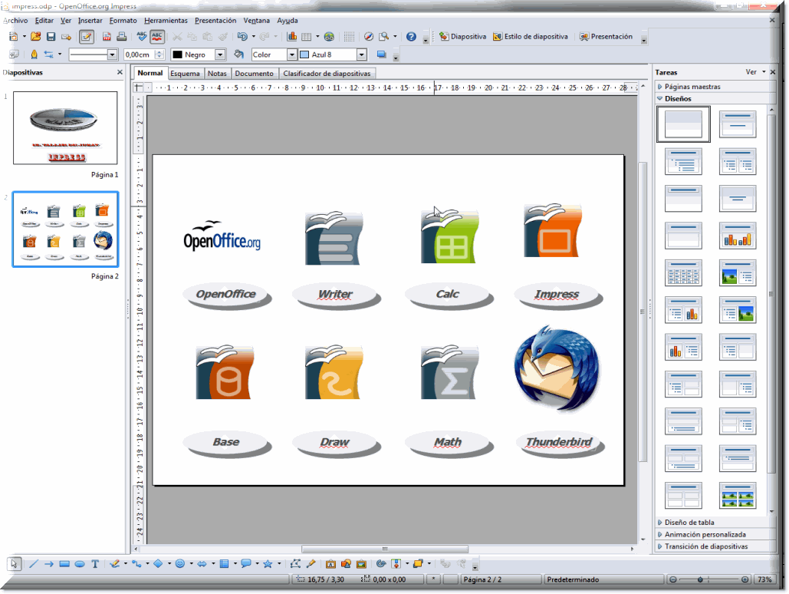
Task: Choose the blank slide layout thumbnail
Action: [x=683, y=124]
